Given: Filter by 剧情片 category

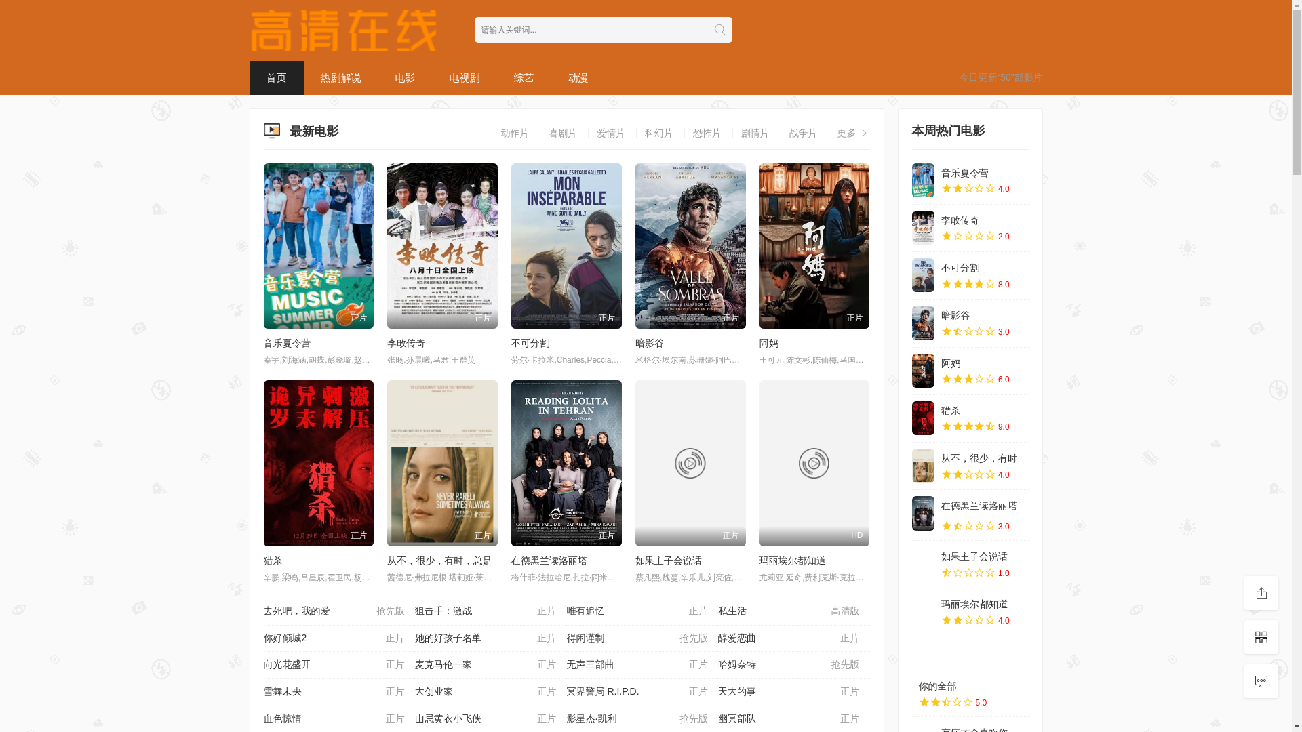Looking at the screenshot, I should coord(755,133).
